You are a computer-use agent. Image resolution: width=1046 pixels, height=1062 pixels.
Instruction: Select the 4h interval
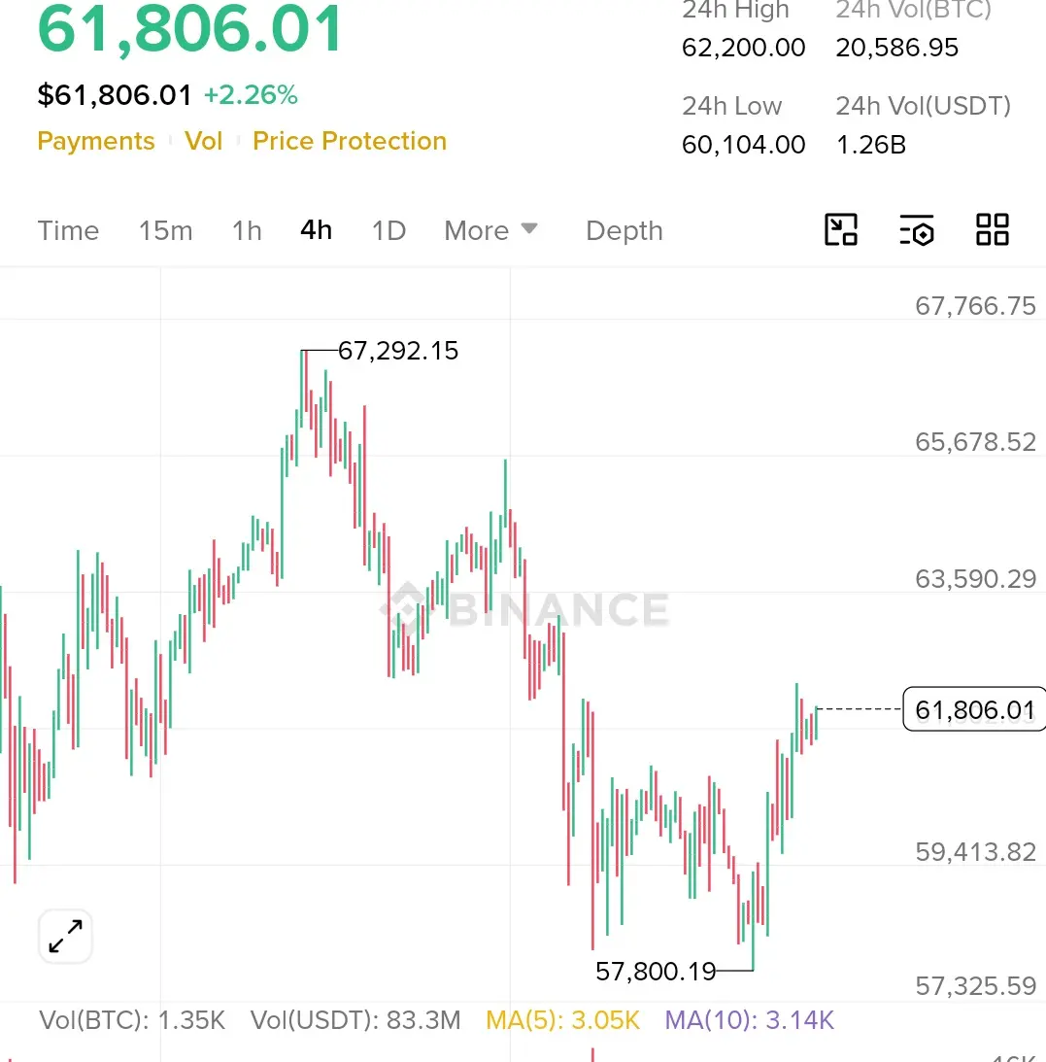coord(317,230)
